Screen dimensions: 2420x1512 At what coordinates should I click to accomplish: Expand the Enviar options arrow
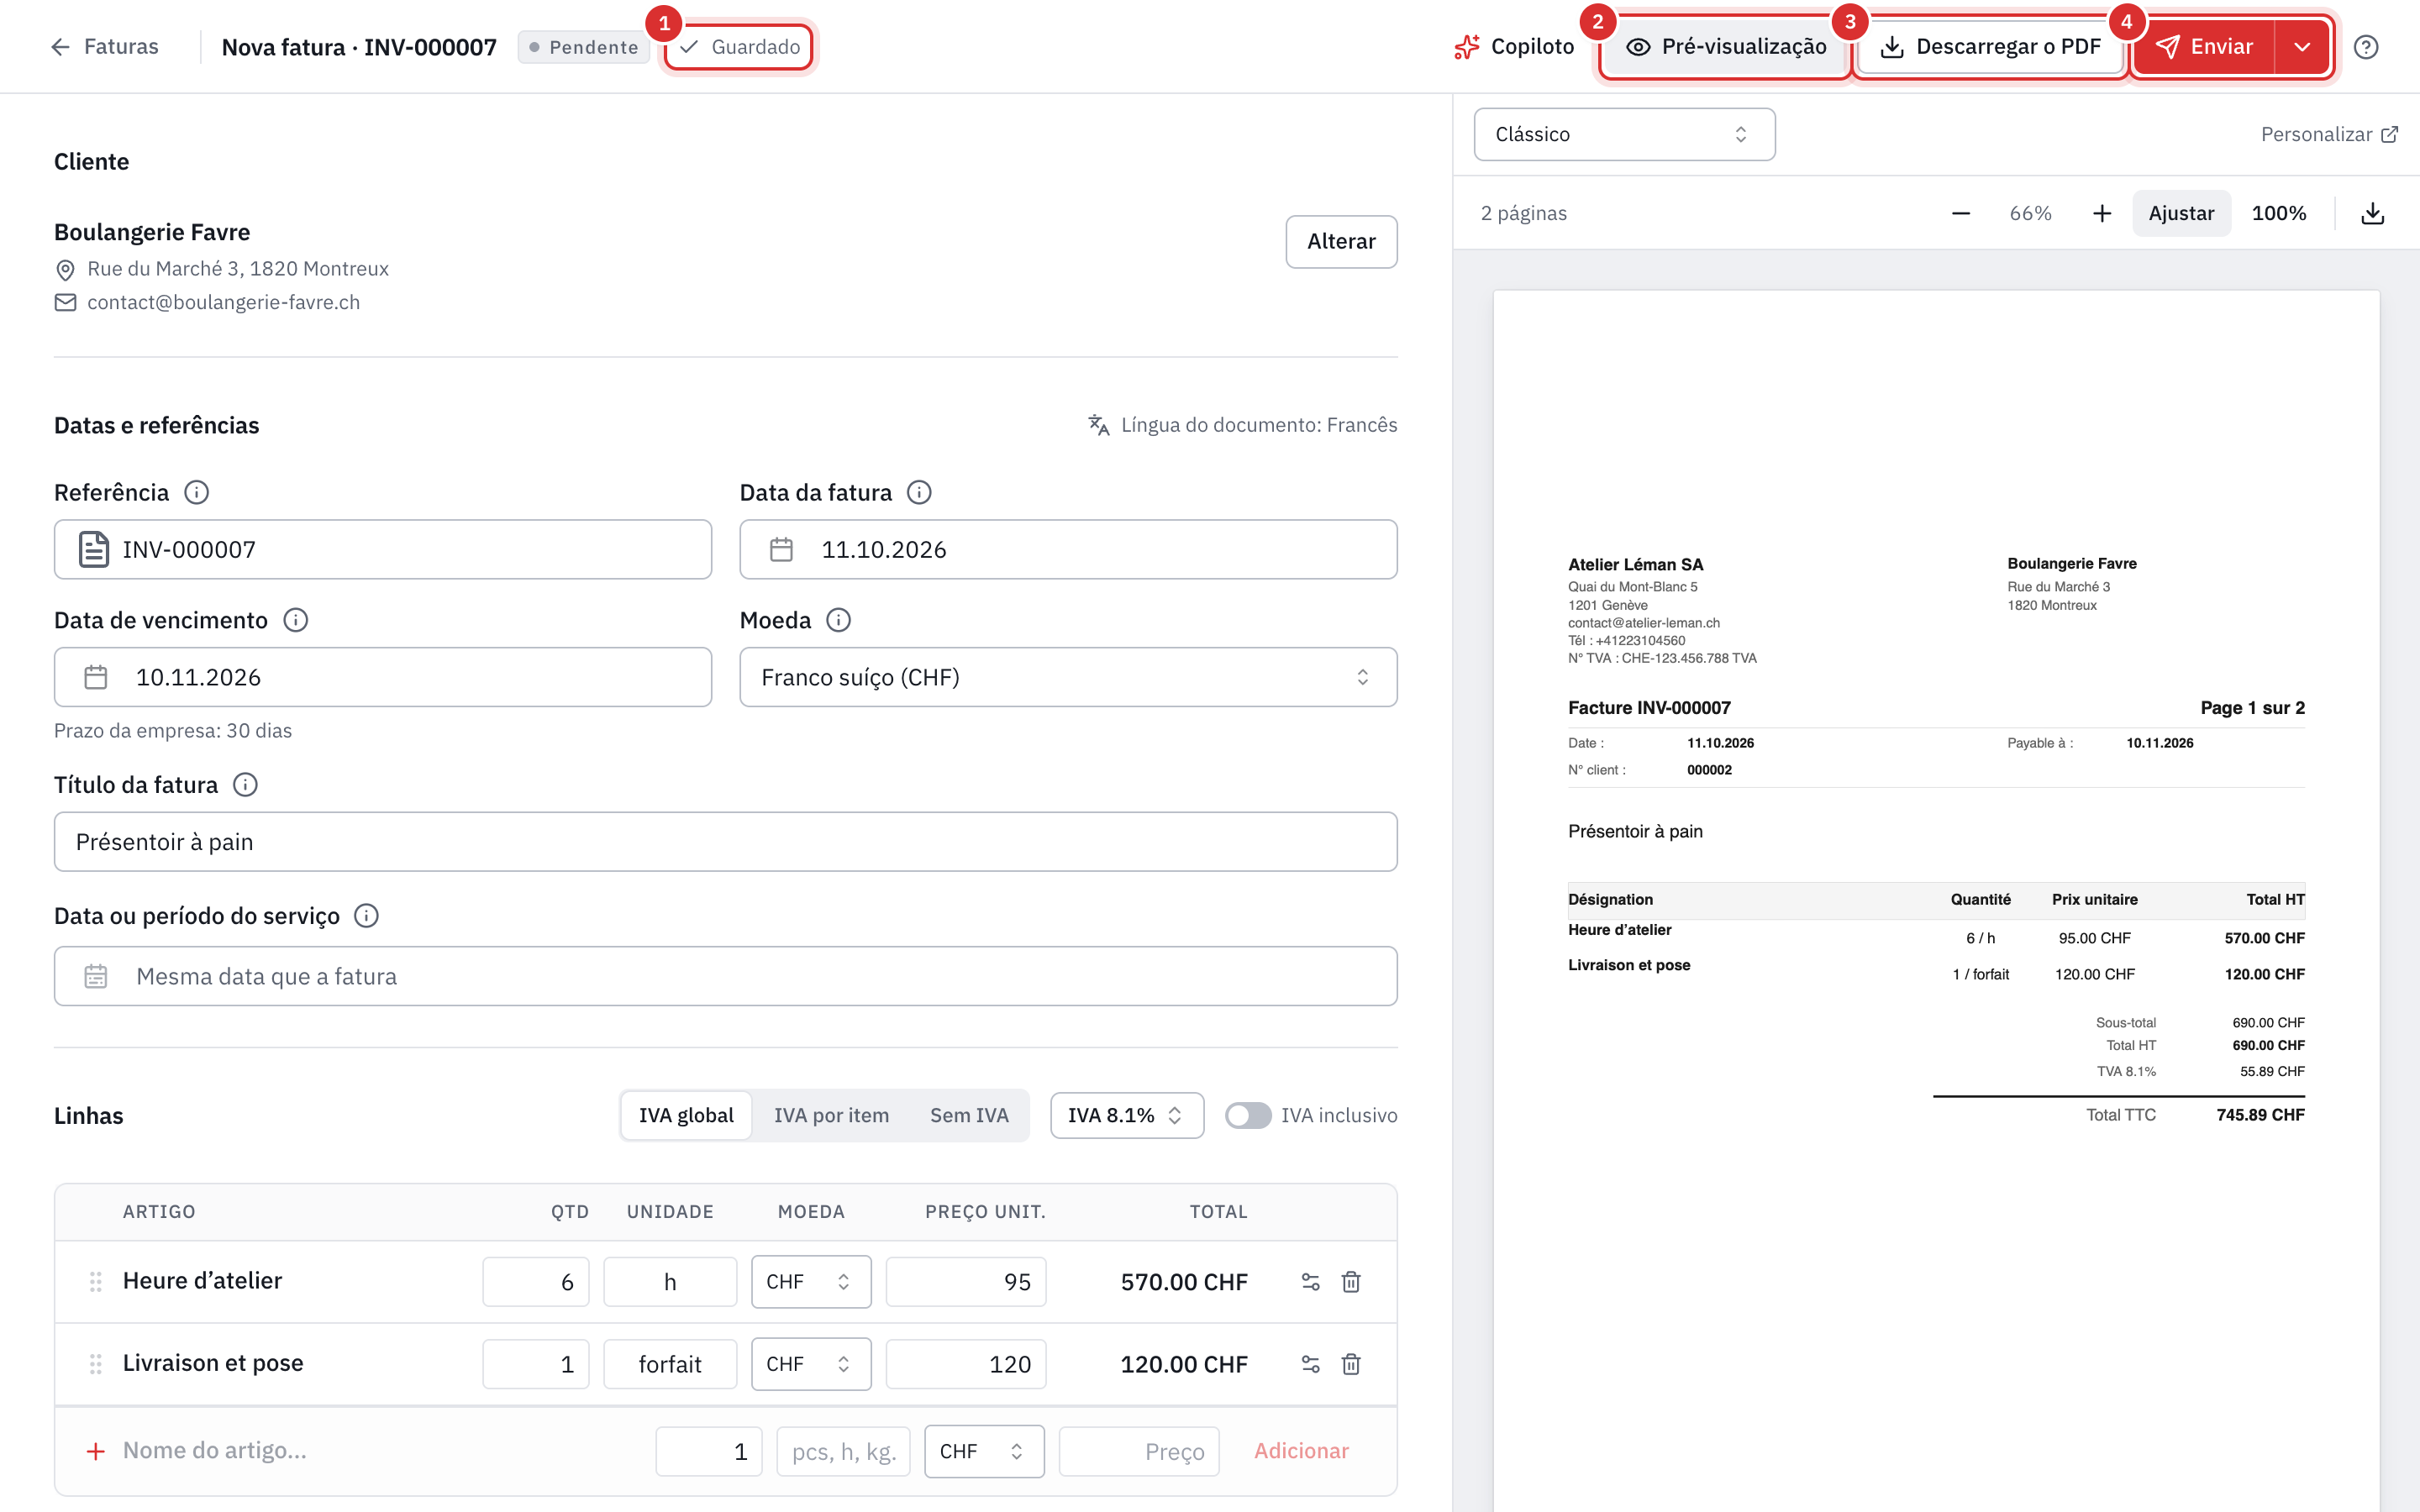pyautogui.click(x=2302, y=47)
